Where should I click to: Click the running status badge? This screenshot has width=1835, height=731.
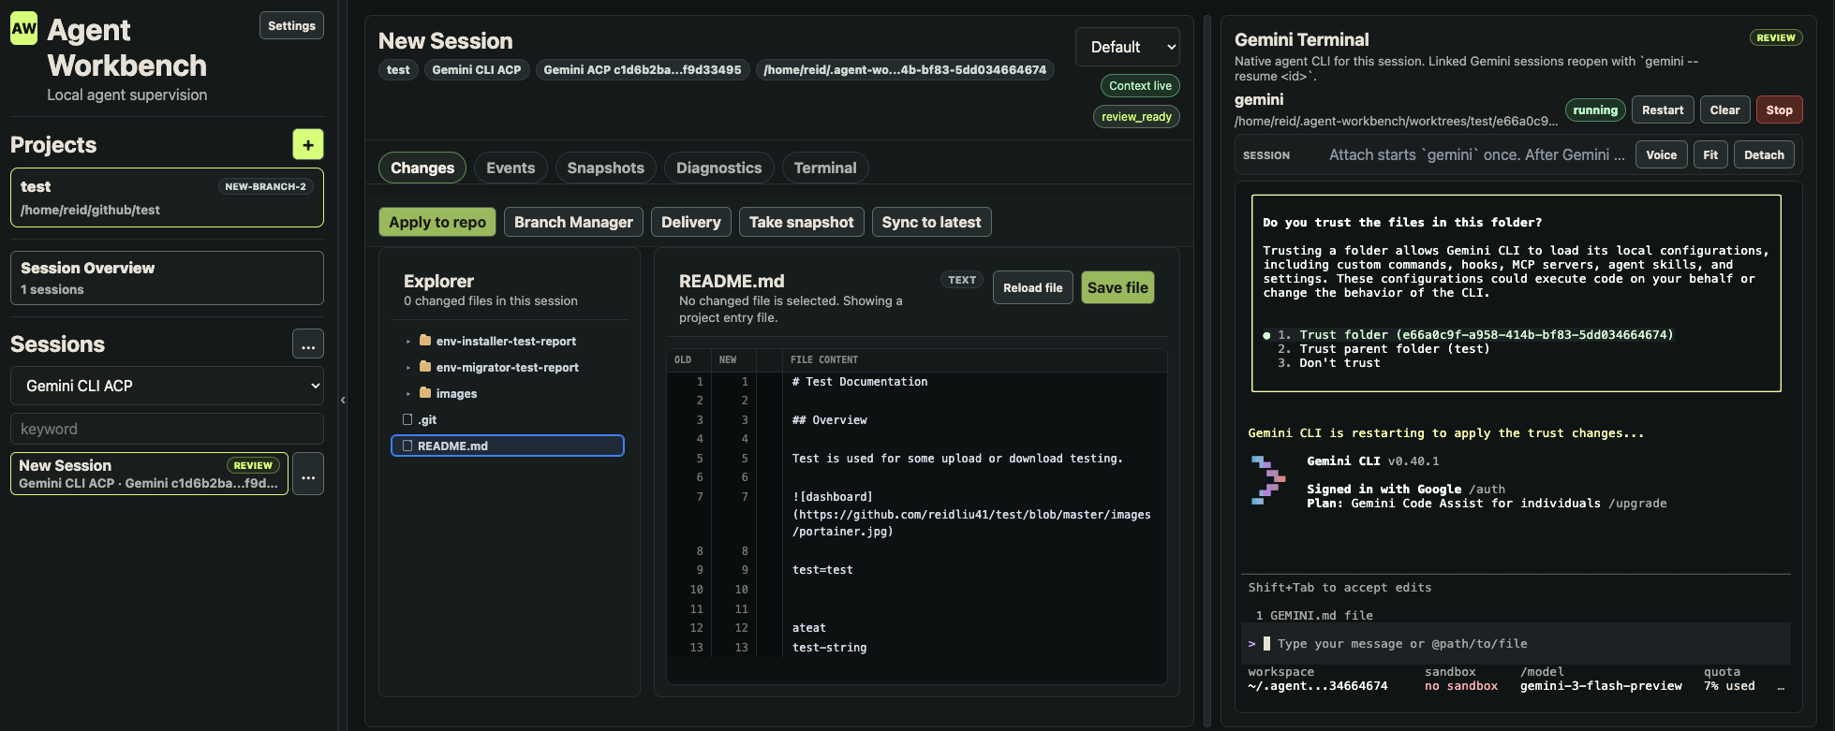[1595, 110]
